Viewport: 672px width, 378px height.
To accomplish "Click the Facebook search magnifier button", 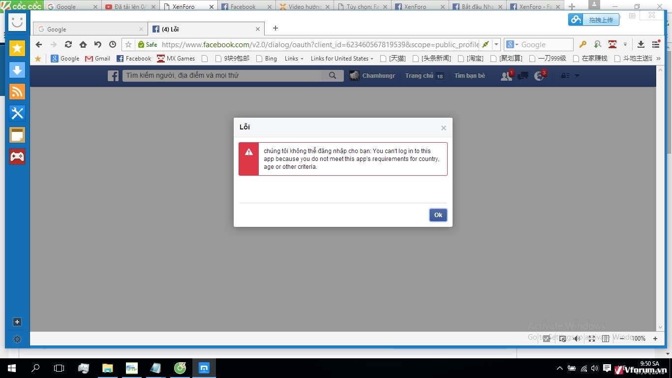I will (x=333, y=76).
